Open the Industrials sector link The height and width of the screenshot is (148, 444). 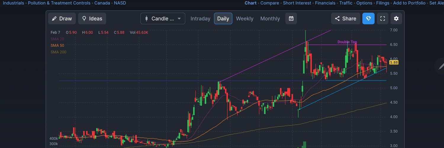pos(13,3)
